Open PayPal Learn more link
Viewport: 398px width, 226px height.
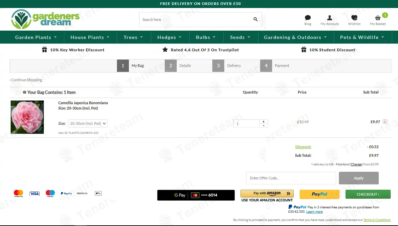click(x=314, y=211)
